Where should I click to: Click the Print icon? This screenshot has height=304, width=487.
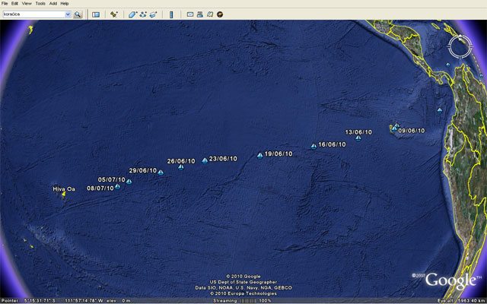200,14
